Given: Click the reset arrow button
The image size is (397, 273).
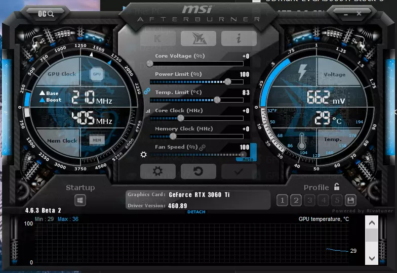Looking at the screenshot, I should pyautogui.click(x=198, y=171).
